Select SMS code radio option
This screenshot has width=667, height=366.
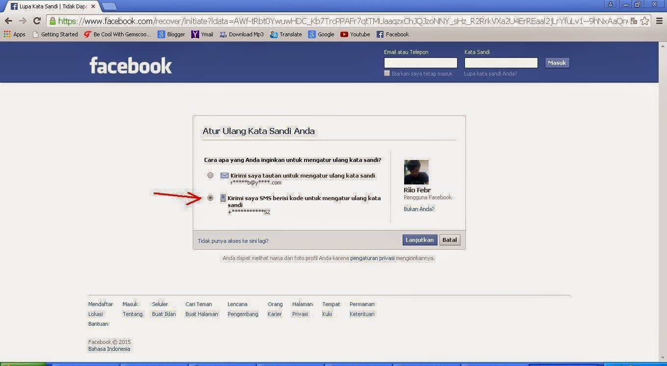tap(210, 198)
